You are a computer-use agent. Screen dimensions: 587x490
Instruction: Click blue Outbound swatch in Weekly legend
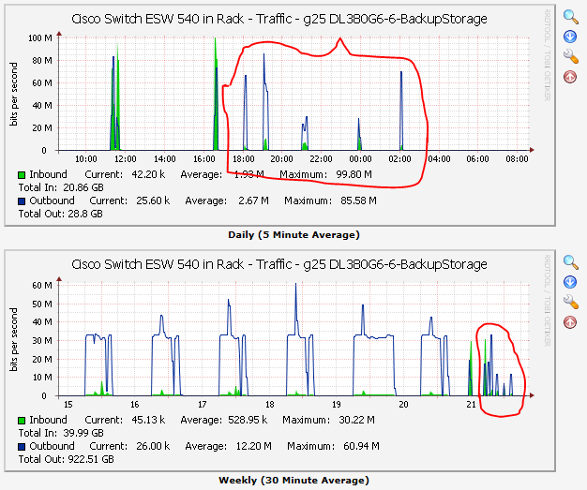tap(22, 446)
